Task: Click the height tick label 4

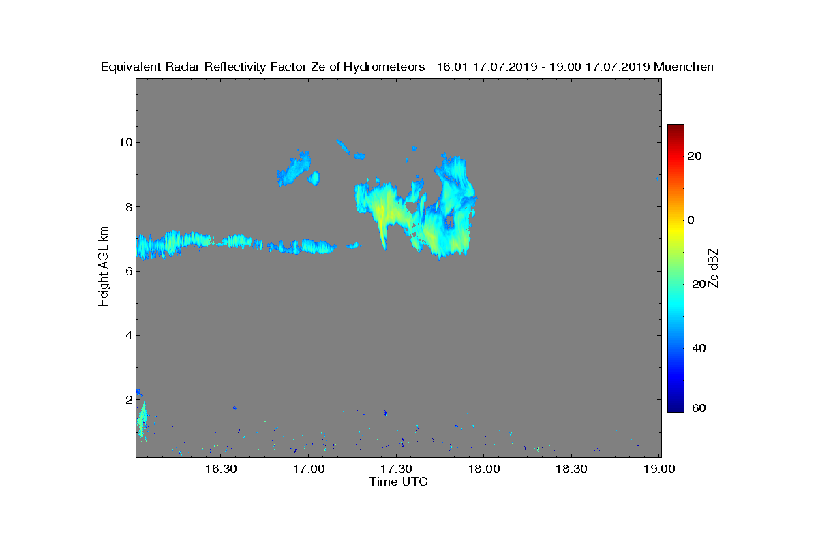Action: point(128,335)
